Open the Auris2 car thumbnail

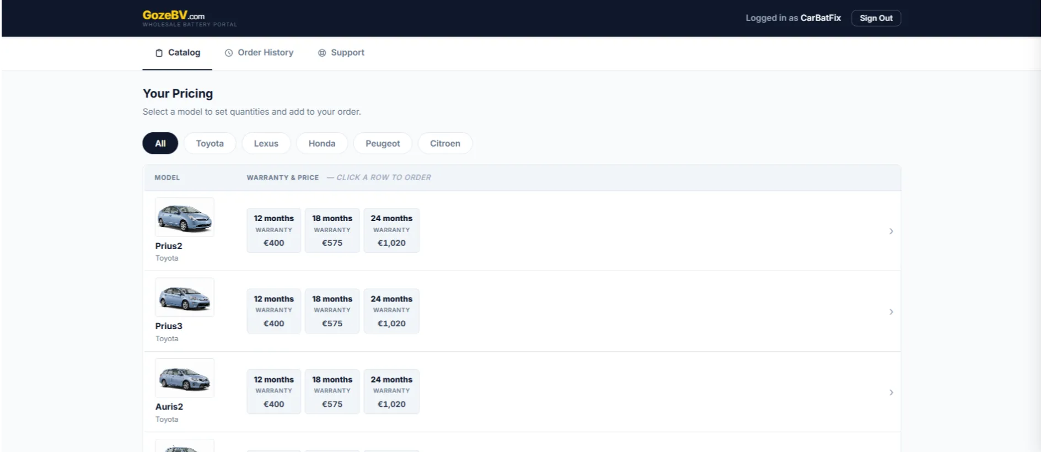(x=185, y=378)
